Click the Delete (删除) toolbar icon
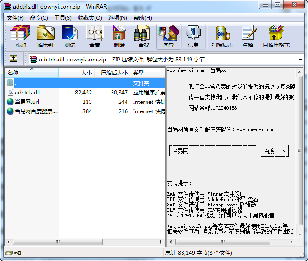 pyautogui.click(x=119, y=36)
